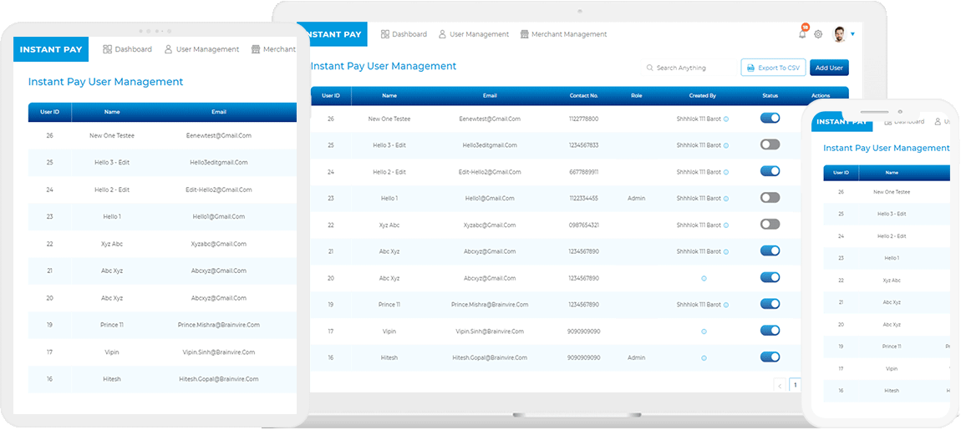
Task: Click INSTANT PAY logo on the phone
Action: (x=842, y=121)
